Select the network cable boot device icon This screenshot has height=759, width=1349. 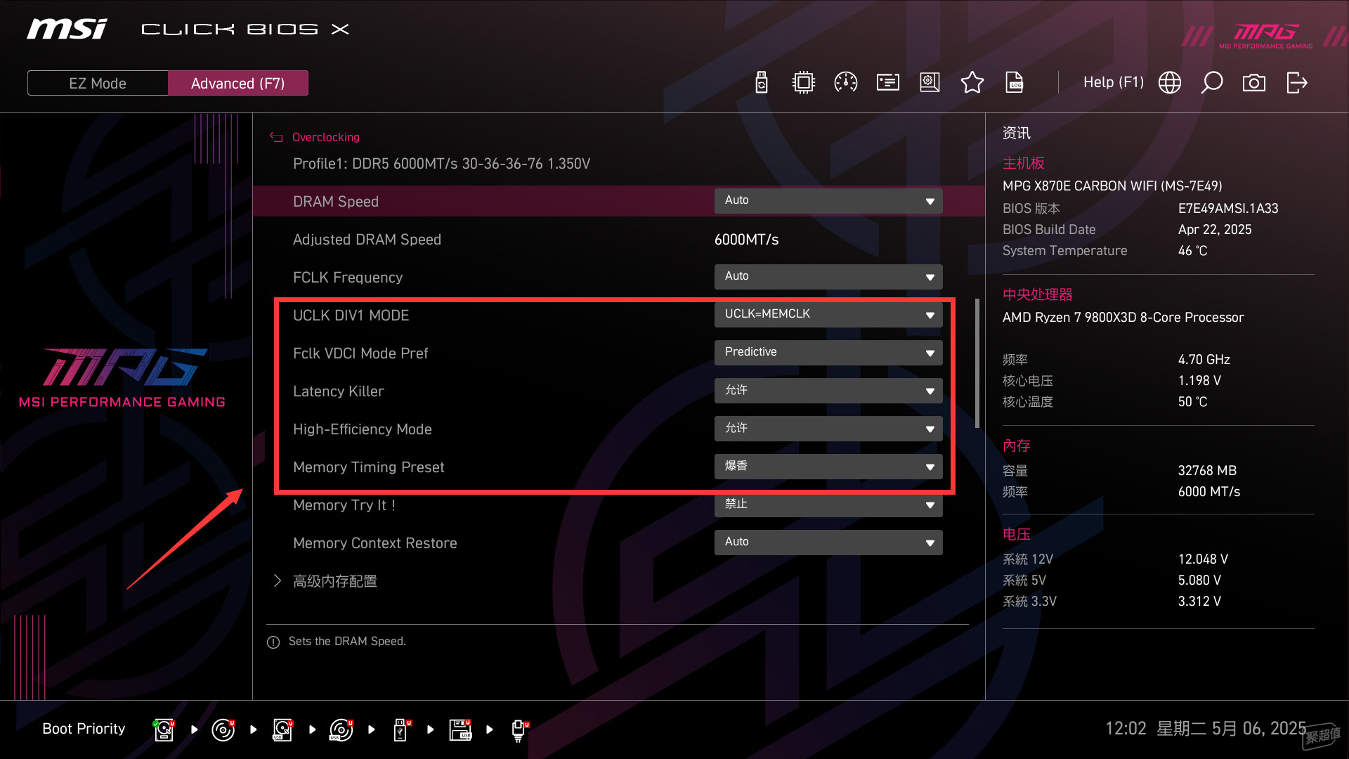point(519,729)
